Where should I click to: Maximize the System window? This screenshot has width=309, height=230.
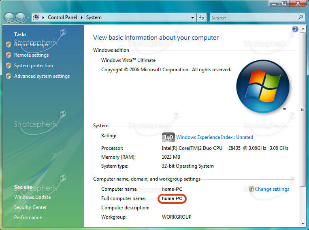pos(284,3)
